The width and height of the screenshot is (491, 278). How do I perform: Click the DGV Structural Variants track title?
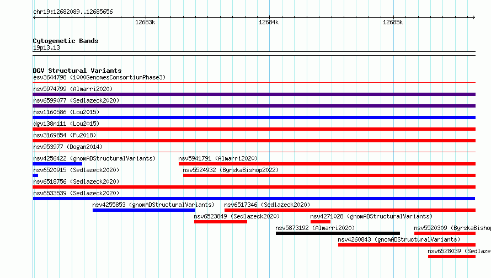tap(77, 71)
